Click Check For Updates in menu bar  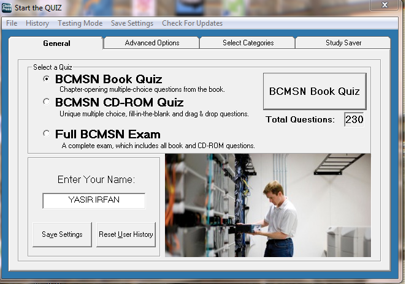pyautogui.click(x=192, y=23)
